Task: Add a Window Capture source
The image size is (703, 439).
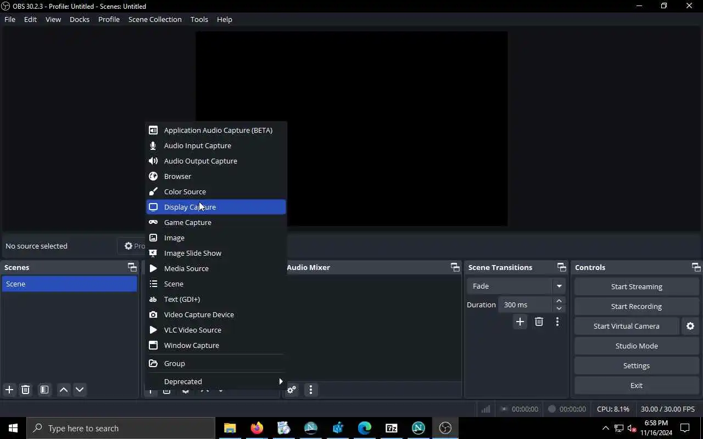Action: point(216,345)
